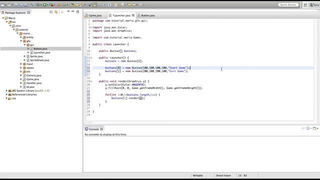The height and width of the screenshot is (180, 320).
Task: Collapse the src folder node
Action: [6, 22]
